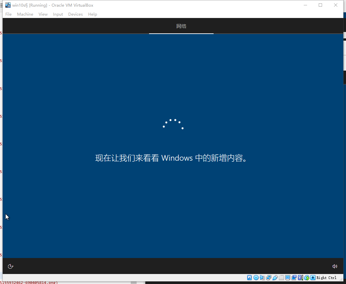Click the mouse integration status icon
Viewport: 346px width, 284px height.
[306, 278]
